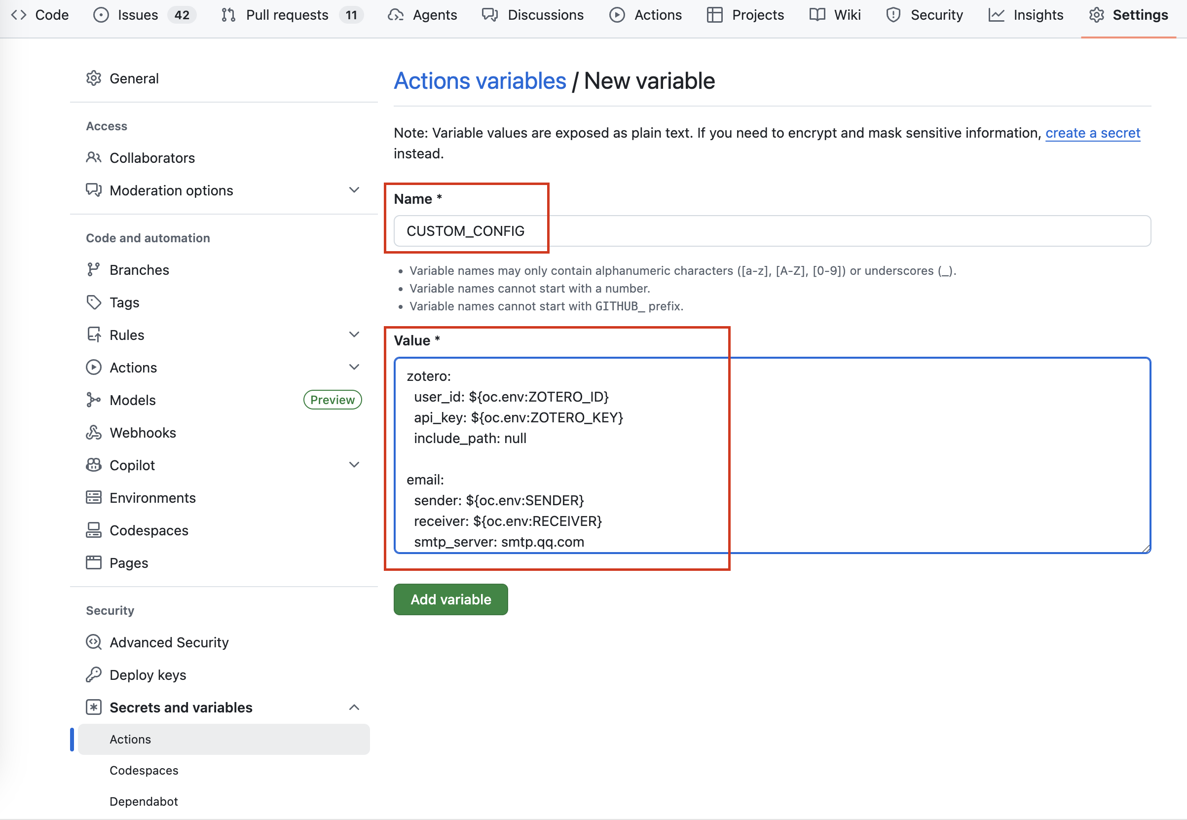Click the Secrets and variables asterisk icon
Image resolution: width=1187 pixels, height=820 pixels.
coord(93,707)
